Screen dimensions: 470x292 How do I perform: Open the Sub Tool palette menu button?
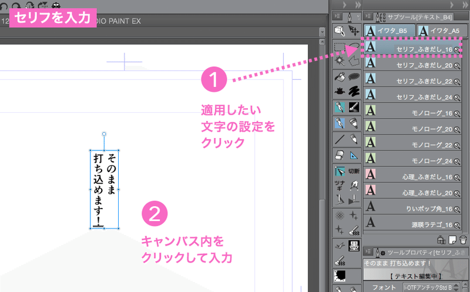click(368, 16)
